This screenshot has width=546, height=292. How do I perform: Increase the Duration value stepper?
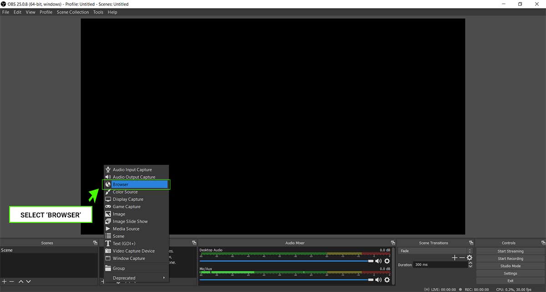point(470,263)
